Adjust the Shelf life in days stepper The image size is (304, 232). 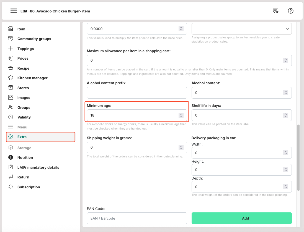pos(285,115)
